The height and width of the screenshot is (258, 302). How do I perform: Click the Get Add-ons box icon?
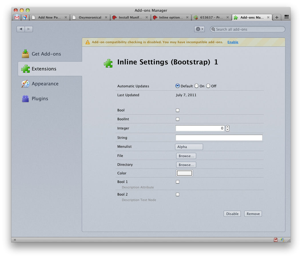(25, 54)
